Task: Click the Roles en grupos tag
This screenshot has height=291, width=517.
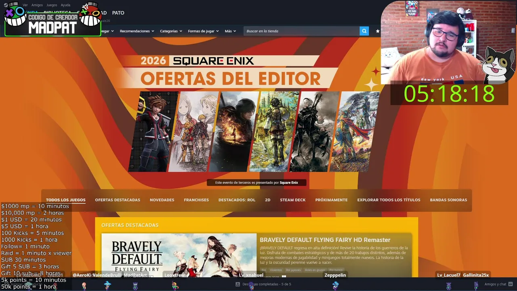Action: pyautogui.click(x=315, y=270)
